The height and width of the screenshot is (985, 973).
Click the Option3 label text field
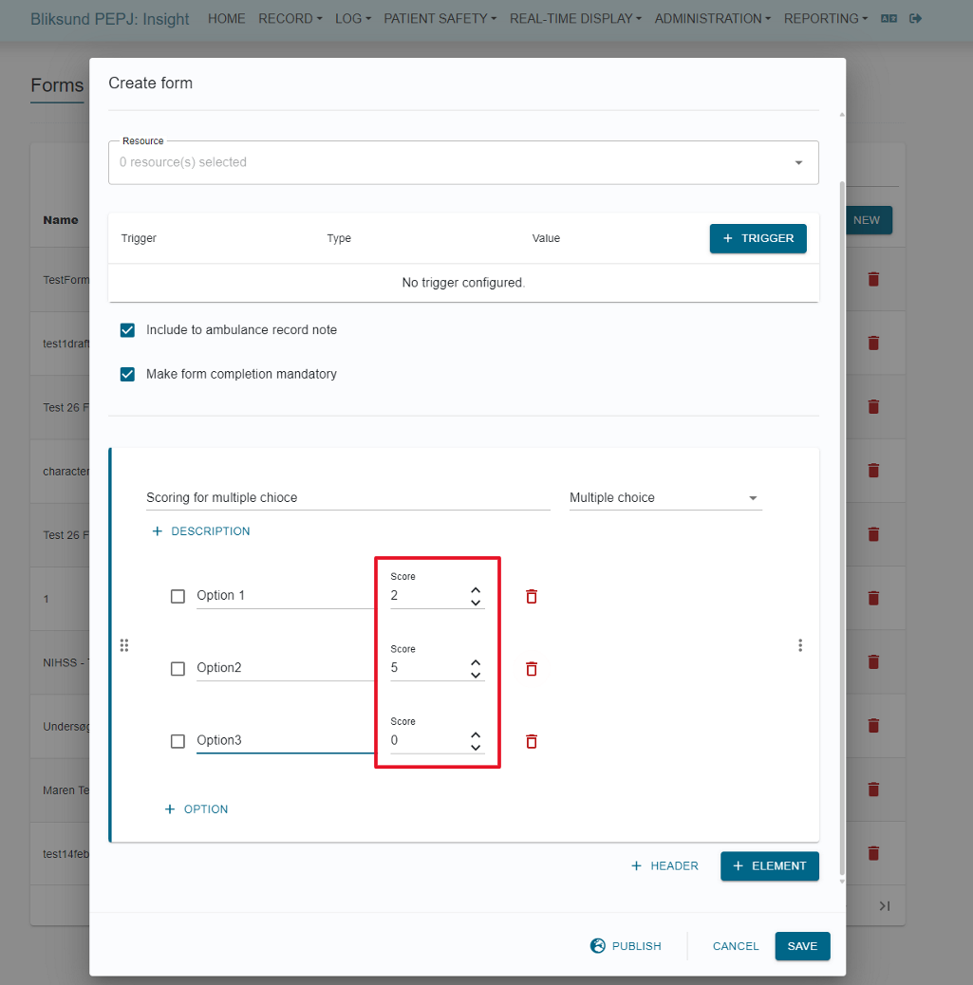tap(286, 740)
